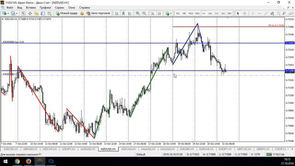The height and width of the screenshot is (166, 295).
Task: Click the Новый ордер button
Action: 66,13
